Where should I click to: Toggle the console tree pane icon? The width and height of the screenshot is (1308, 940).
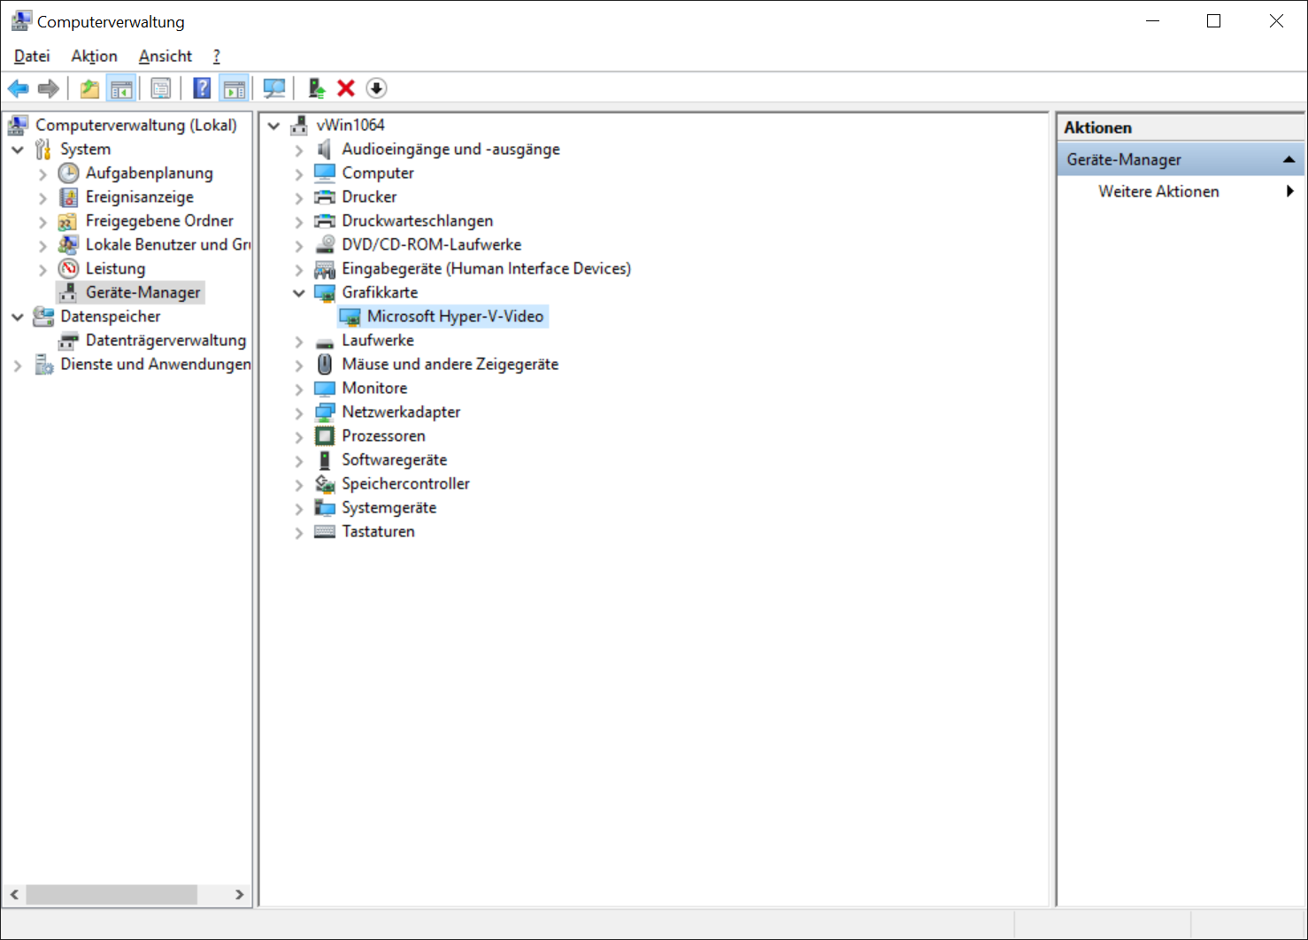click(121, 89)
